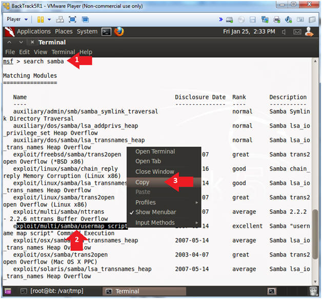Click the mail envelope indicator icon
Viewport: 322px width, 299px height.
(x=297, y=32)
